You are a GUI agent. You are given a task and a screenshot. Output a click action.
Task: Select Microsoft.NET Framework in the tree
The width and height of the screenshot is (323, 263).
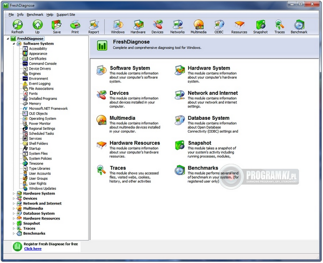tap(48, 109)
